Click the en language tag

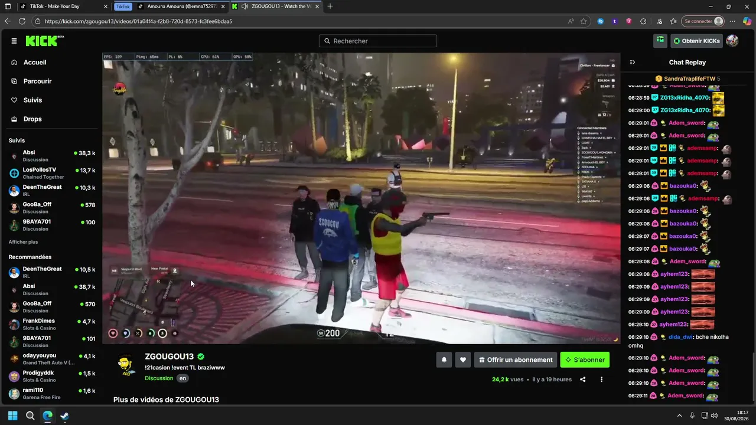pyautogui.click(x=183, y=378)
